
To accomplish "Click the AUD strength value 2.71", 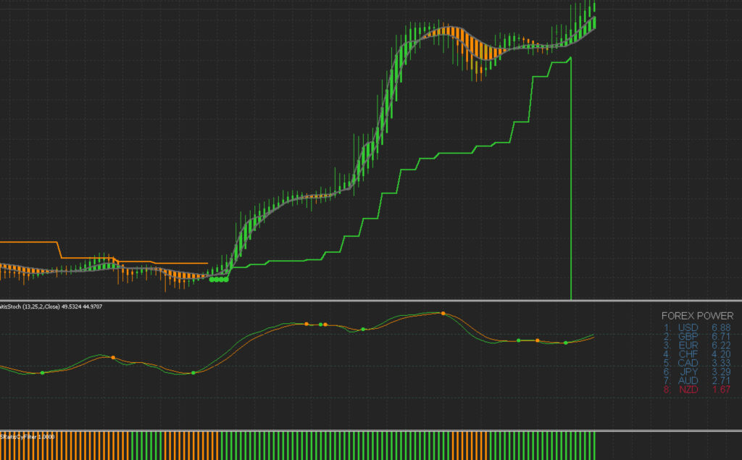I will tap(721, 380).
